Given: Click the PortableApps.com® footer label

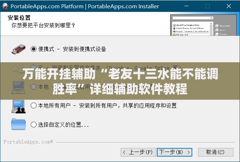Looking at the screenshot, I should point(29,142).
